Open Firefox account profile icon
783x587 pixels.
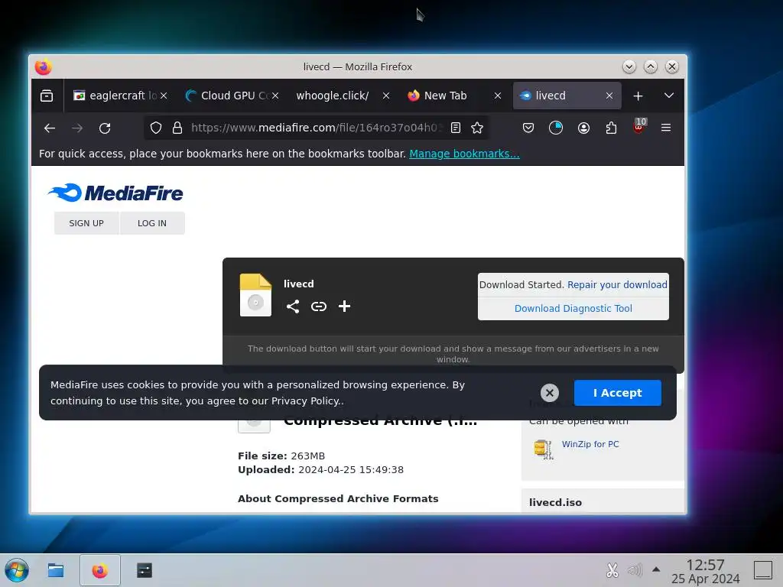click(x=583, y=128)
